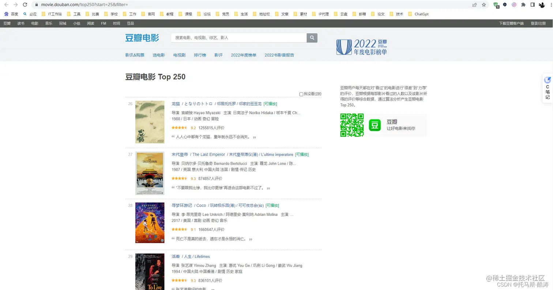
Task: Click the lock icon in address bar
Action: pyautogui.click(x=37, y=5)
